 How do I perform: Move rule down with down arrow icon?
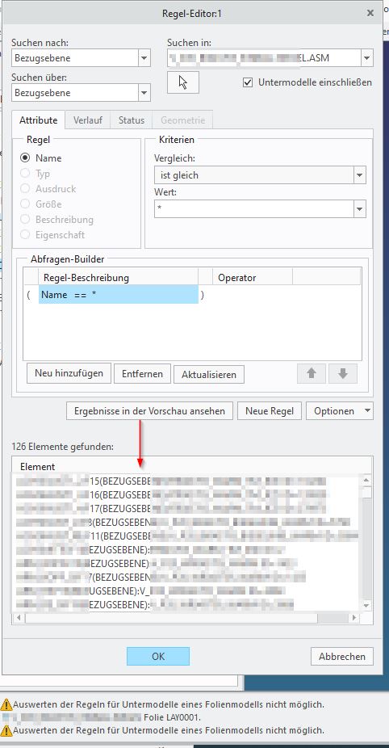pyautogui.click(x=343, y=373)
